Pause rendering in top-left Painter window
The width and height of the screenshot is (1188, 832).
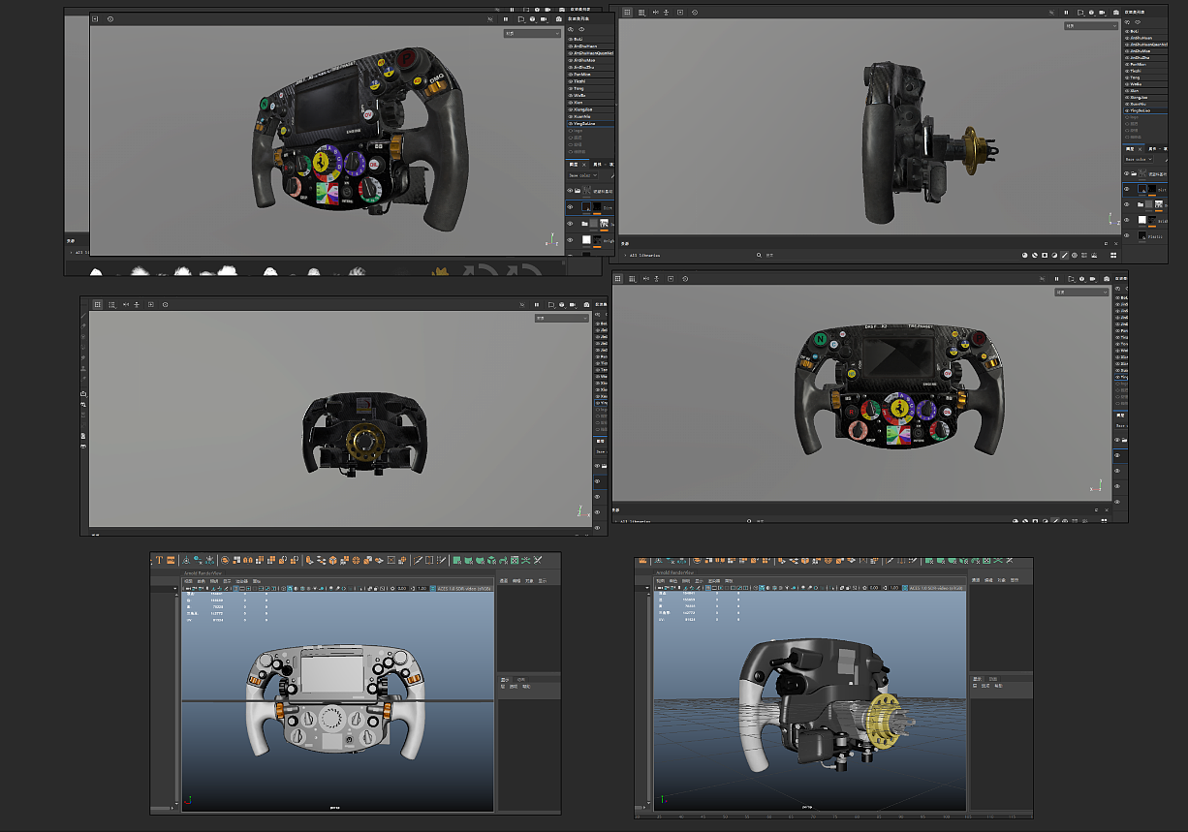pyautogui.click(x=506, y=19)
